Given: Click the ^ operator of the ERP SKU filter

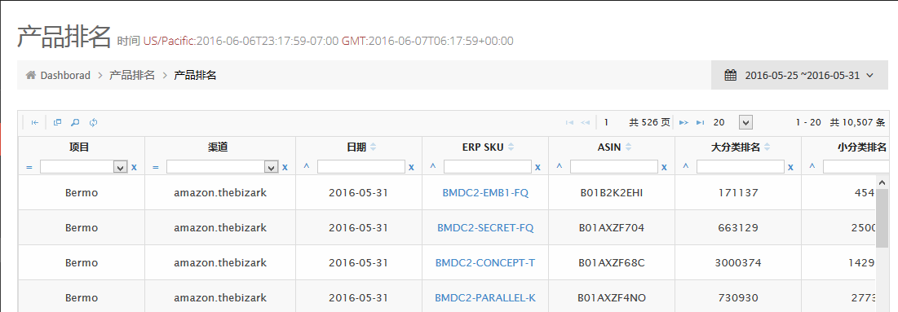Looking at the screenshot, I should (433, 167).
